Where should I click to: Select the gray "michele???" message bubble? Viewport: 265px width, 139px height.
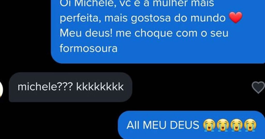pos(70,87)
